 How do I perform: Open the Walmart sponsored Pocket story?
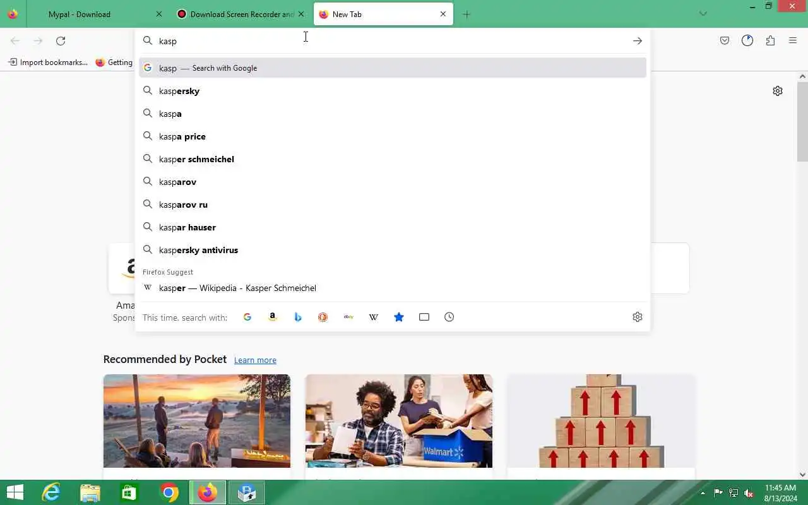click(x=399, y=421)
